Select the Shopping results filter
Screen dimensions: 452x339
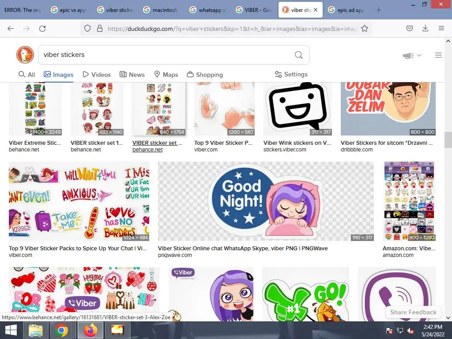coord(205,75)
